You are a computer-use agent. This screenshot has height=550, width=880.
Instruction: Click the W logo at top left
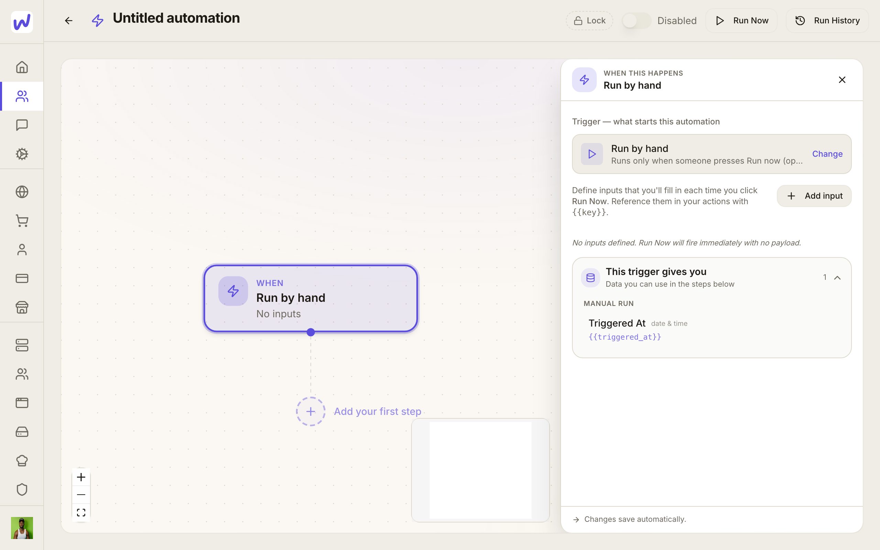(x=22, y=22)
